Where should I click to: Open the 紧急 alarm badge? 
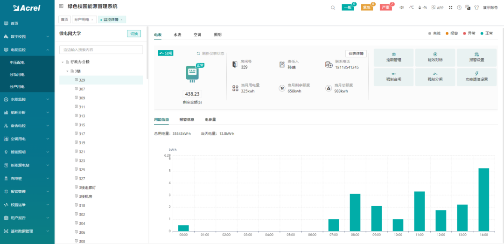tap(367, 7)
